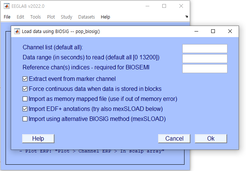Click the 'Channel list (default all):' label
The image size is (246, 171).
coord(53,47)
